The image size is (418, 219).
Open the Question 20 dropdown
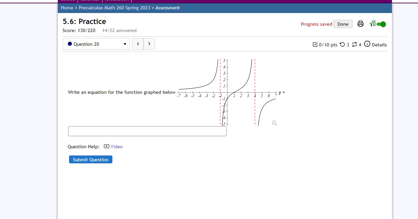tap(96, 44)
